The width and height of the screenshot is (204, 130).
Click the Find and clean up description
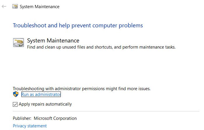coord(73,47)
